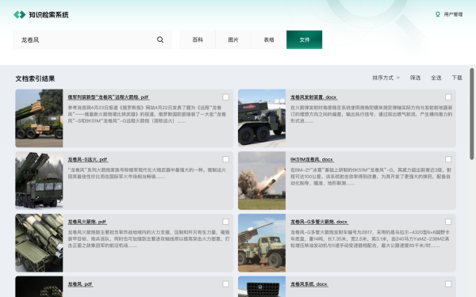Open 龙卷风火箭炮.pdf title link
476x297 pixels.
(x=87, y=222)
